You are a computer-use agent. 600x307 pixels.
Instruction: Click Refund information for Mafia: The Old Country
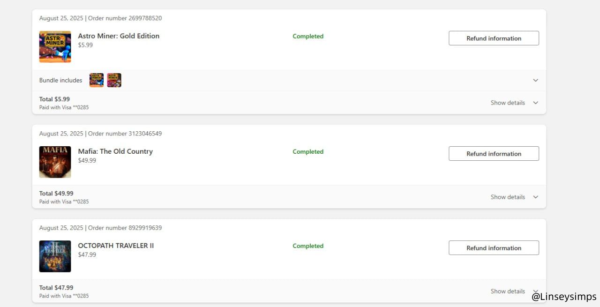click(494, 154)
